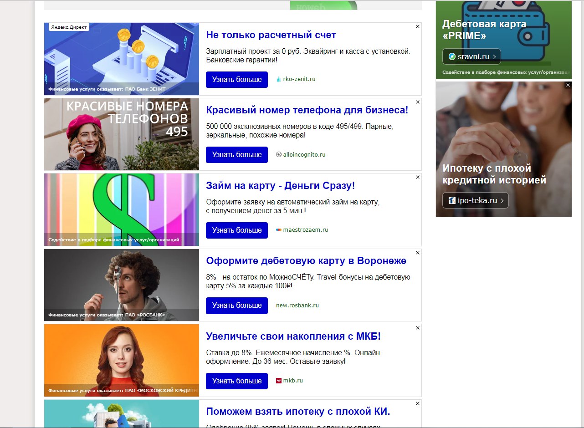Click the MKB red-haired woman image
This screenshot has height=428, width=584.
point(122,360)
